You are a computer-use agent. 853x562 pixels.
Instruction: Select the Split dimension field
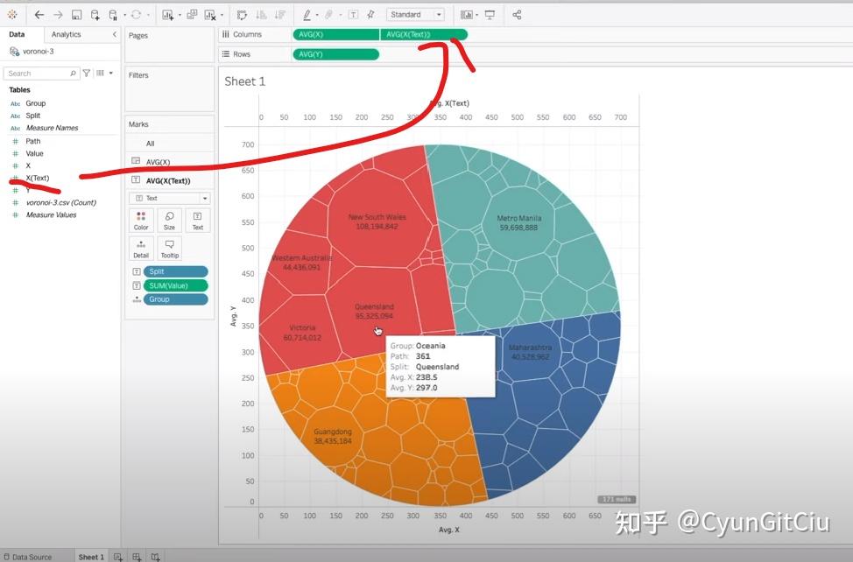coord(32,116)
